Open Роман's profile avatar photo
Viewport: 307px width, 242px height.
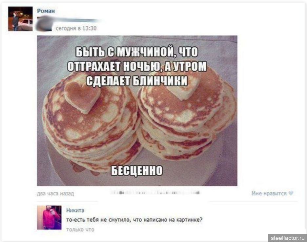click(20, 19)
